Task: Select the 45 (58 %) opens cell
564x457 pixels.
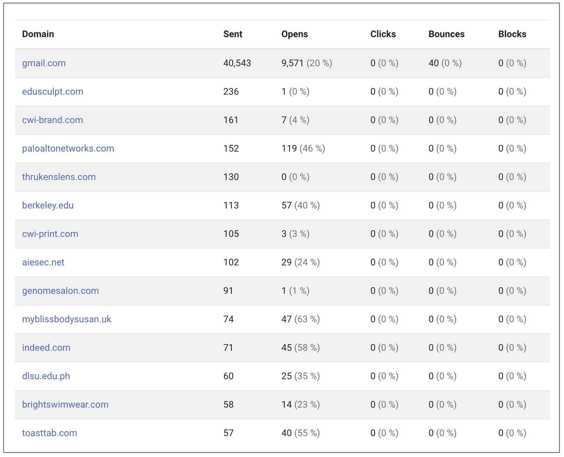Action: click(301, 348)
